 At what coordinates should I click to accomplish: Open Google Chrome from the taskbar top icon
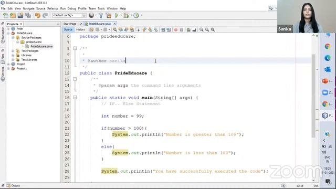click(x=327, y=46)
